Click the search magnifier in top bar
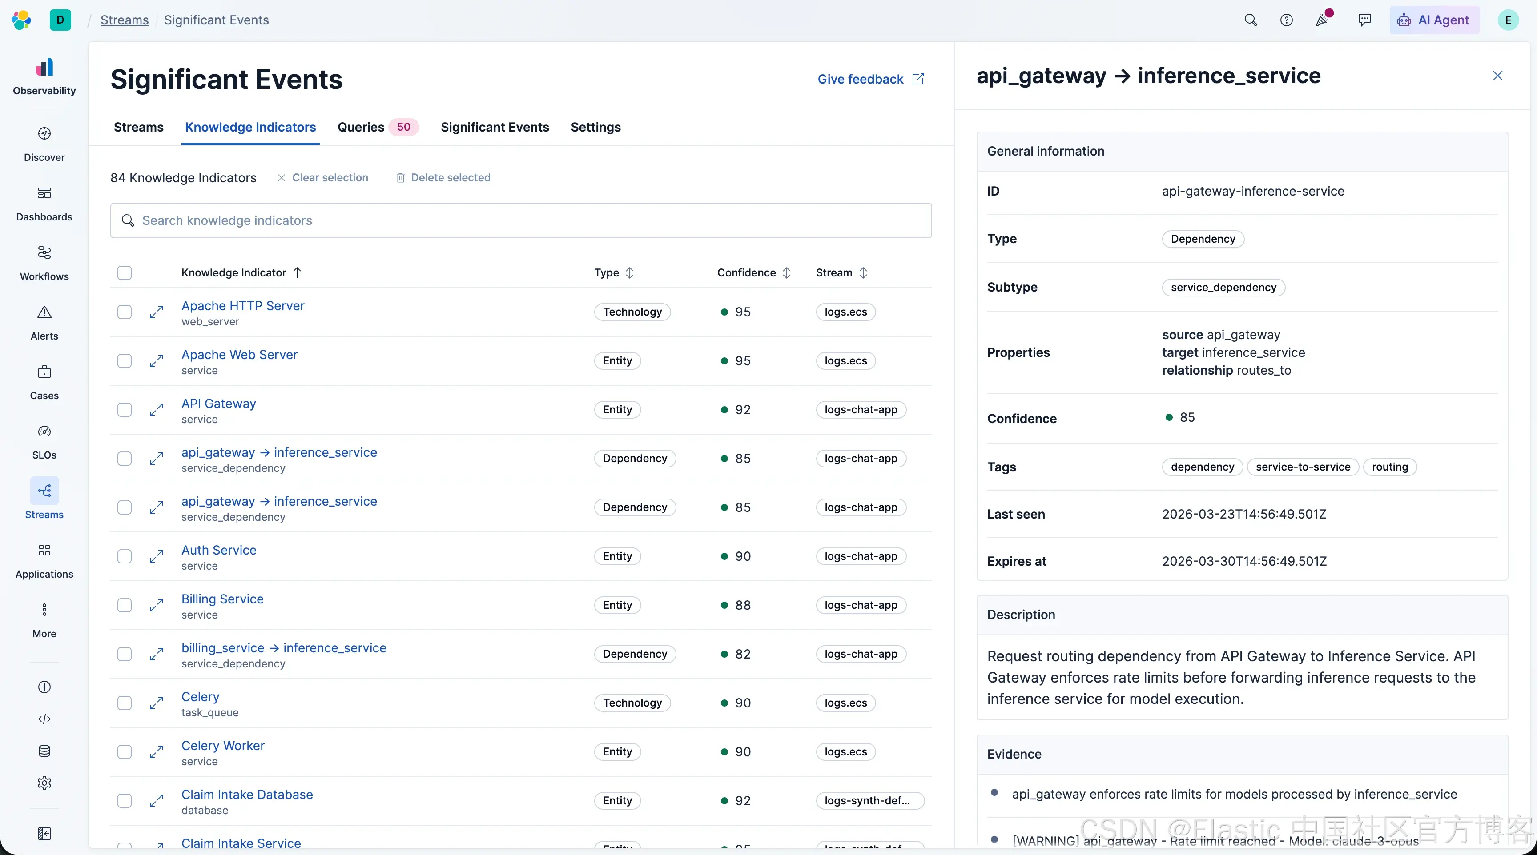Screen dimensions: 1537x855 (x=1251, y=20)
